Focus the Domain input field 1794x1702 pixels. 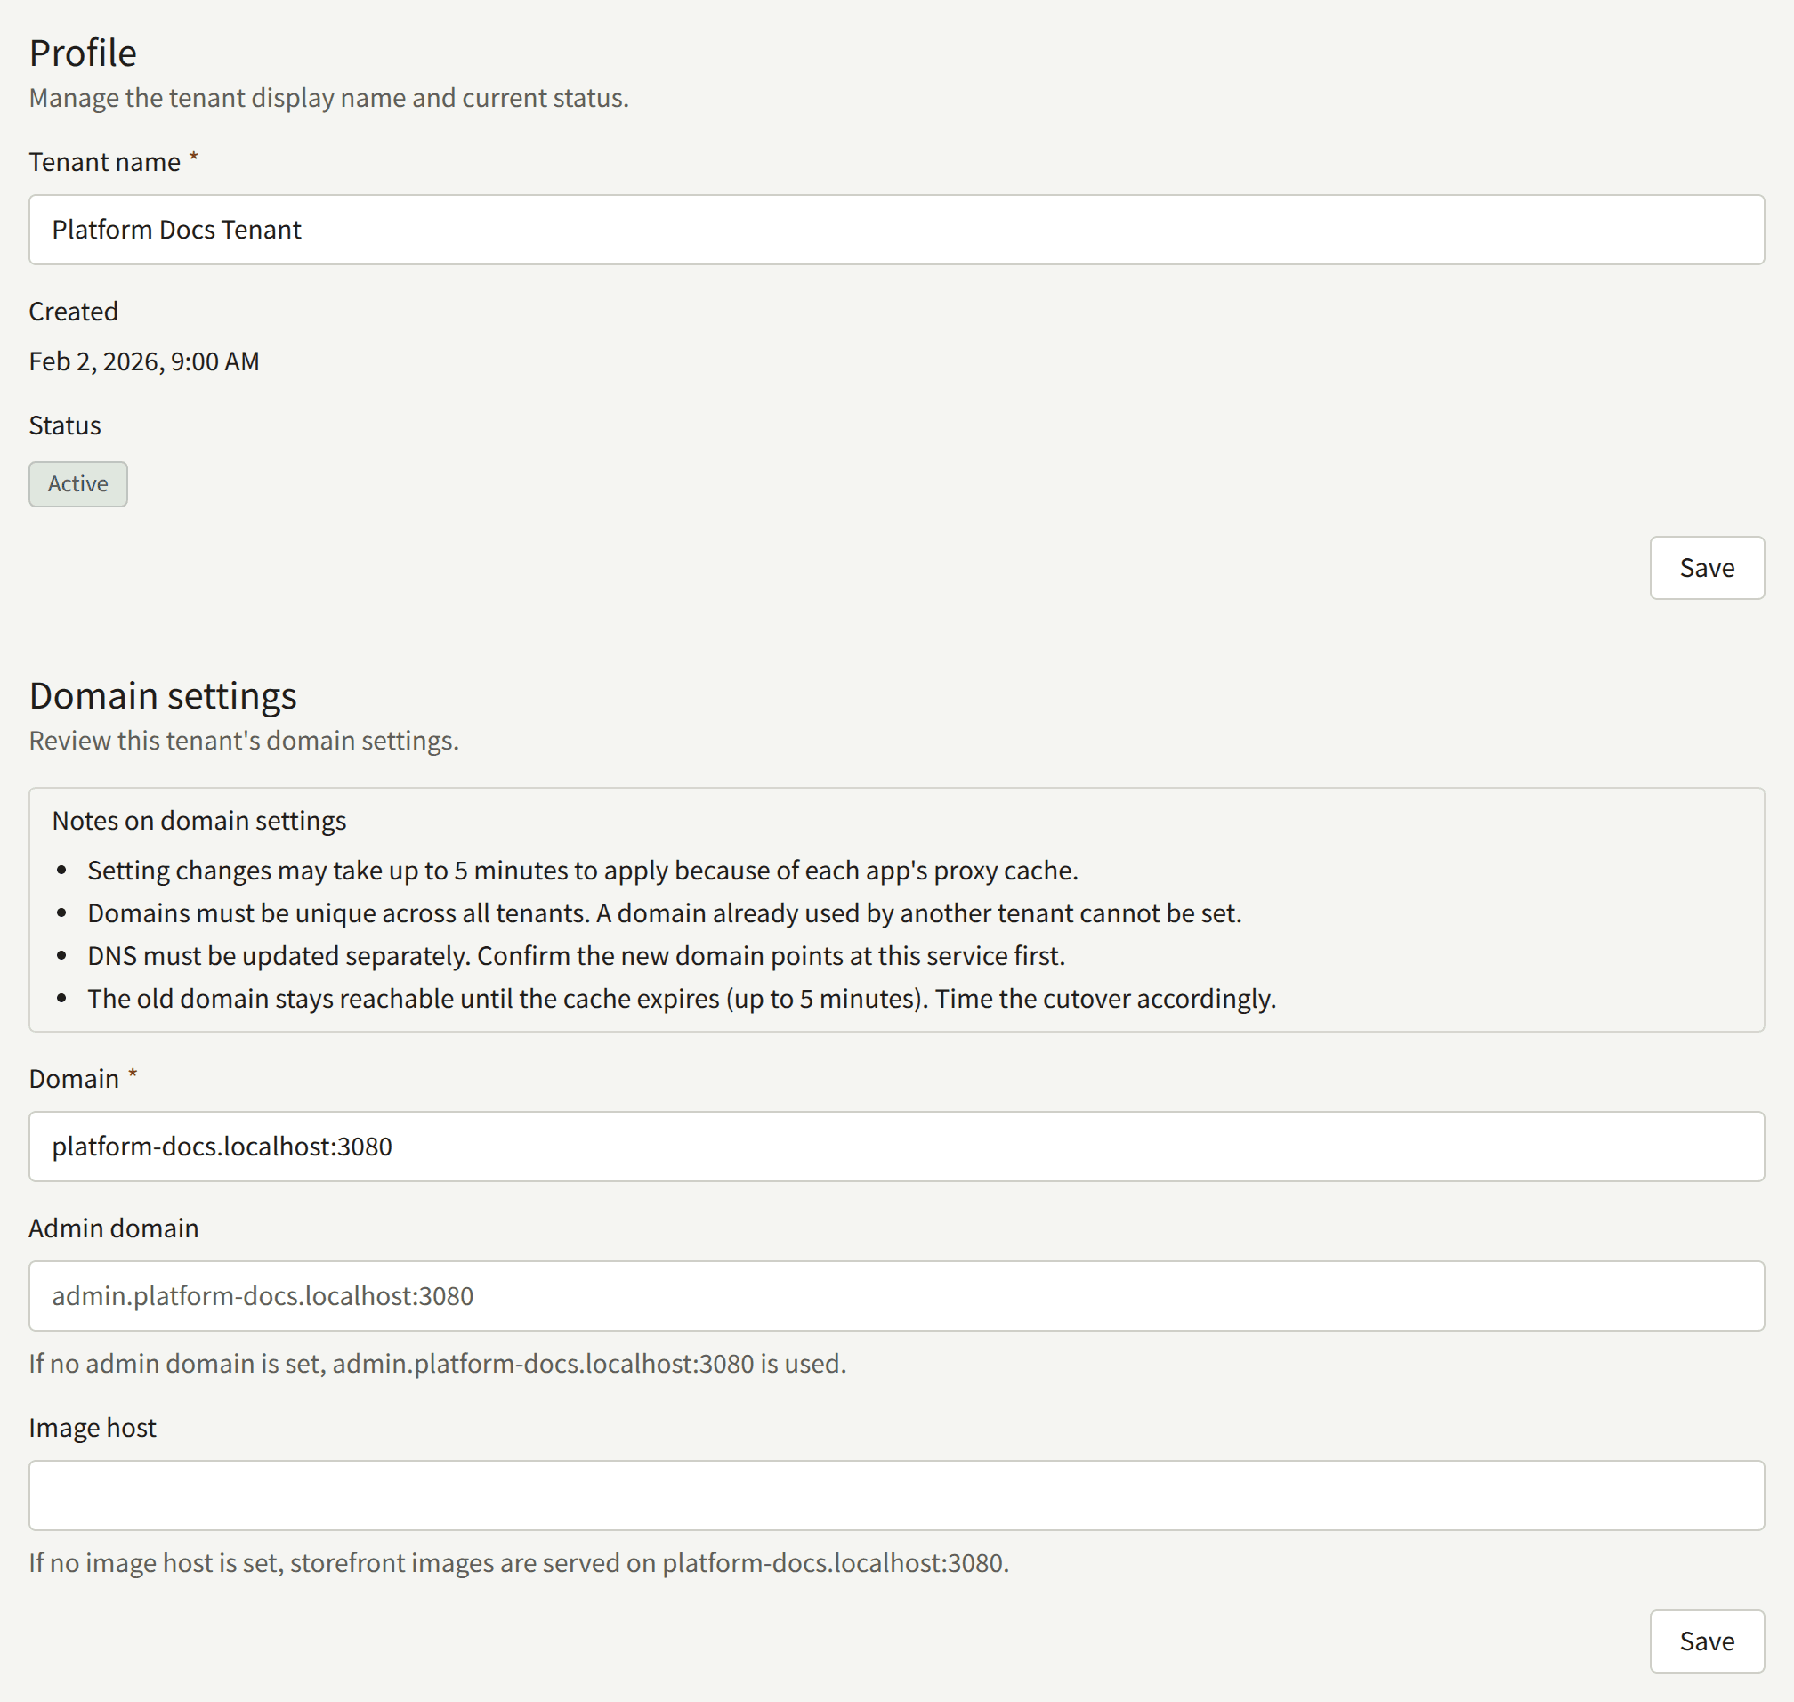(x=896, y=1147)
